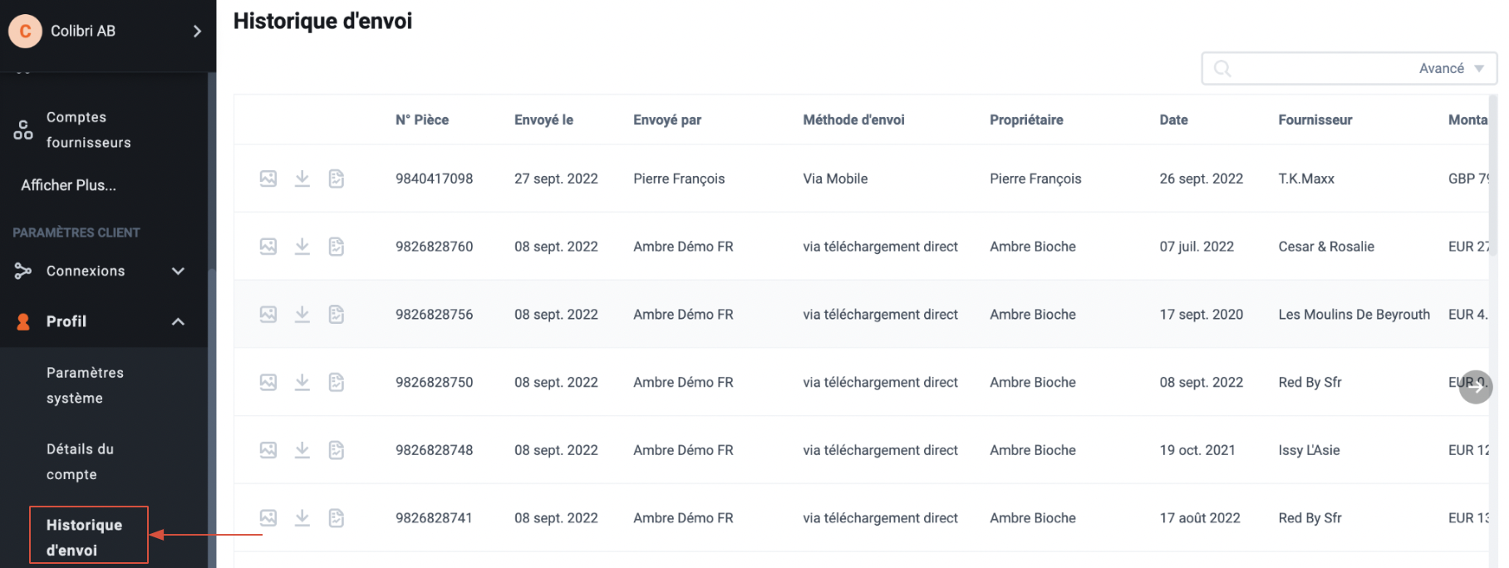Open image preview for receipt 9840417098
Screen dimensions: 1509x568
268,179
